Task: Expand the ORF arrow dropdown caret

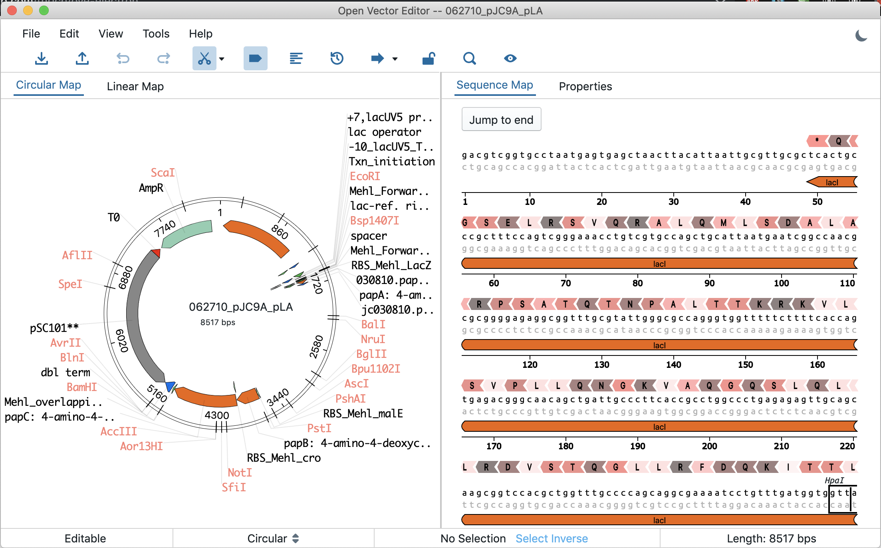Action: coord(395,59)
